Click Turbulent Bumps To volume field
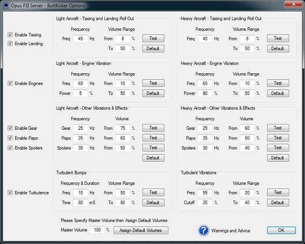The image size is (305, 244). (122, 203)
